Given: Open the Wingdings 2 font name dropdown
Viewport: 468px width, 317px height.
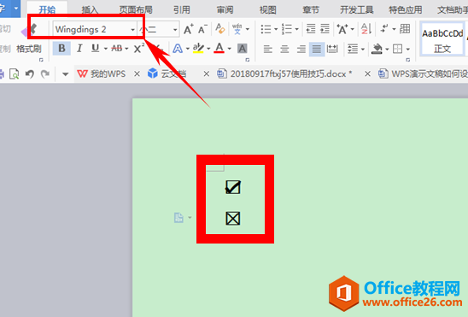Looking at the screenshot, I should (132, 30).
